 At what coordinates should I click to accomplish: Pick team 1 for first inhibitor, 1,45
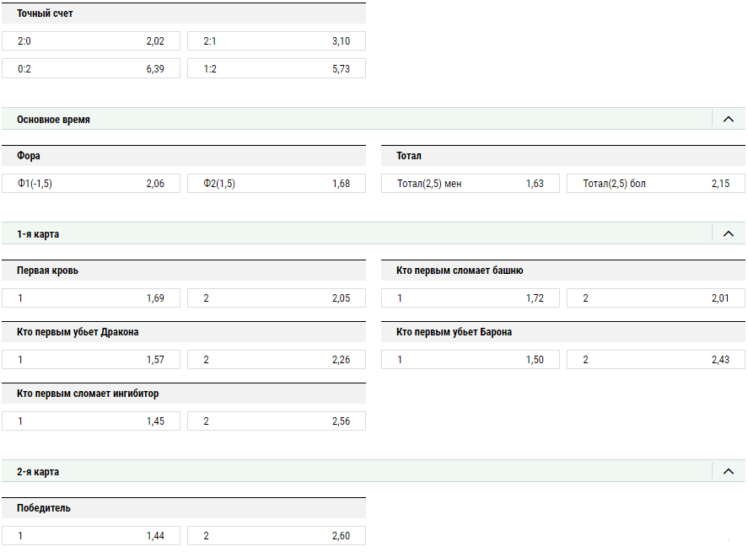tap(91, 421)
